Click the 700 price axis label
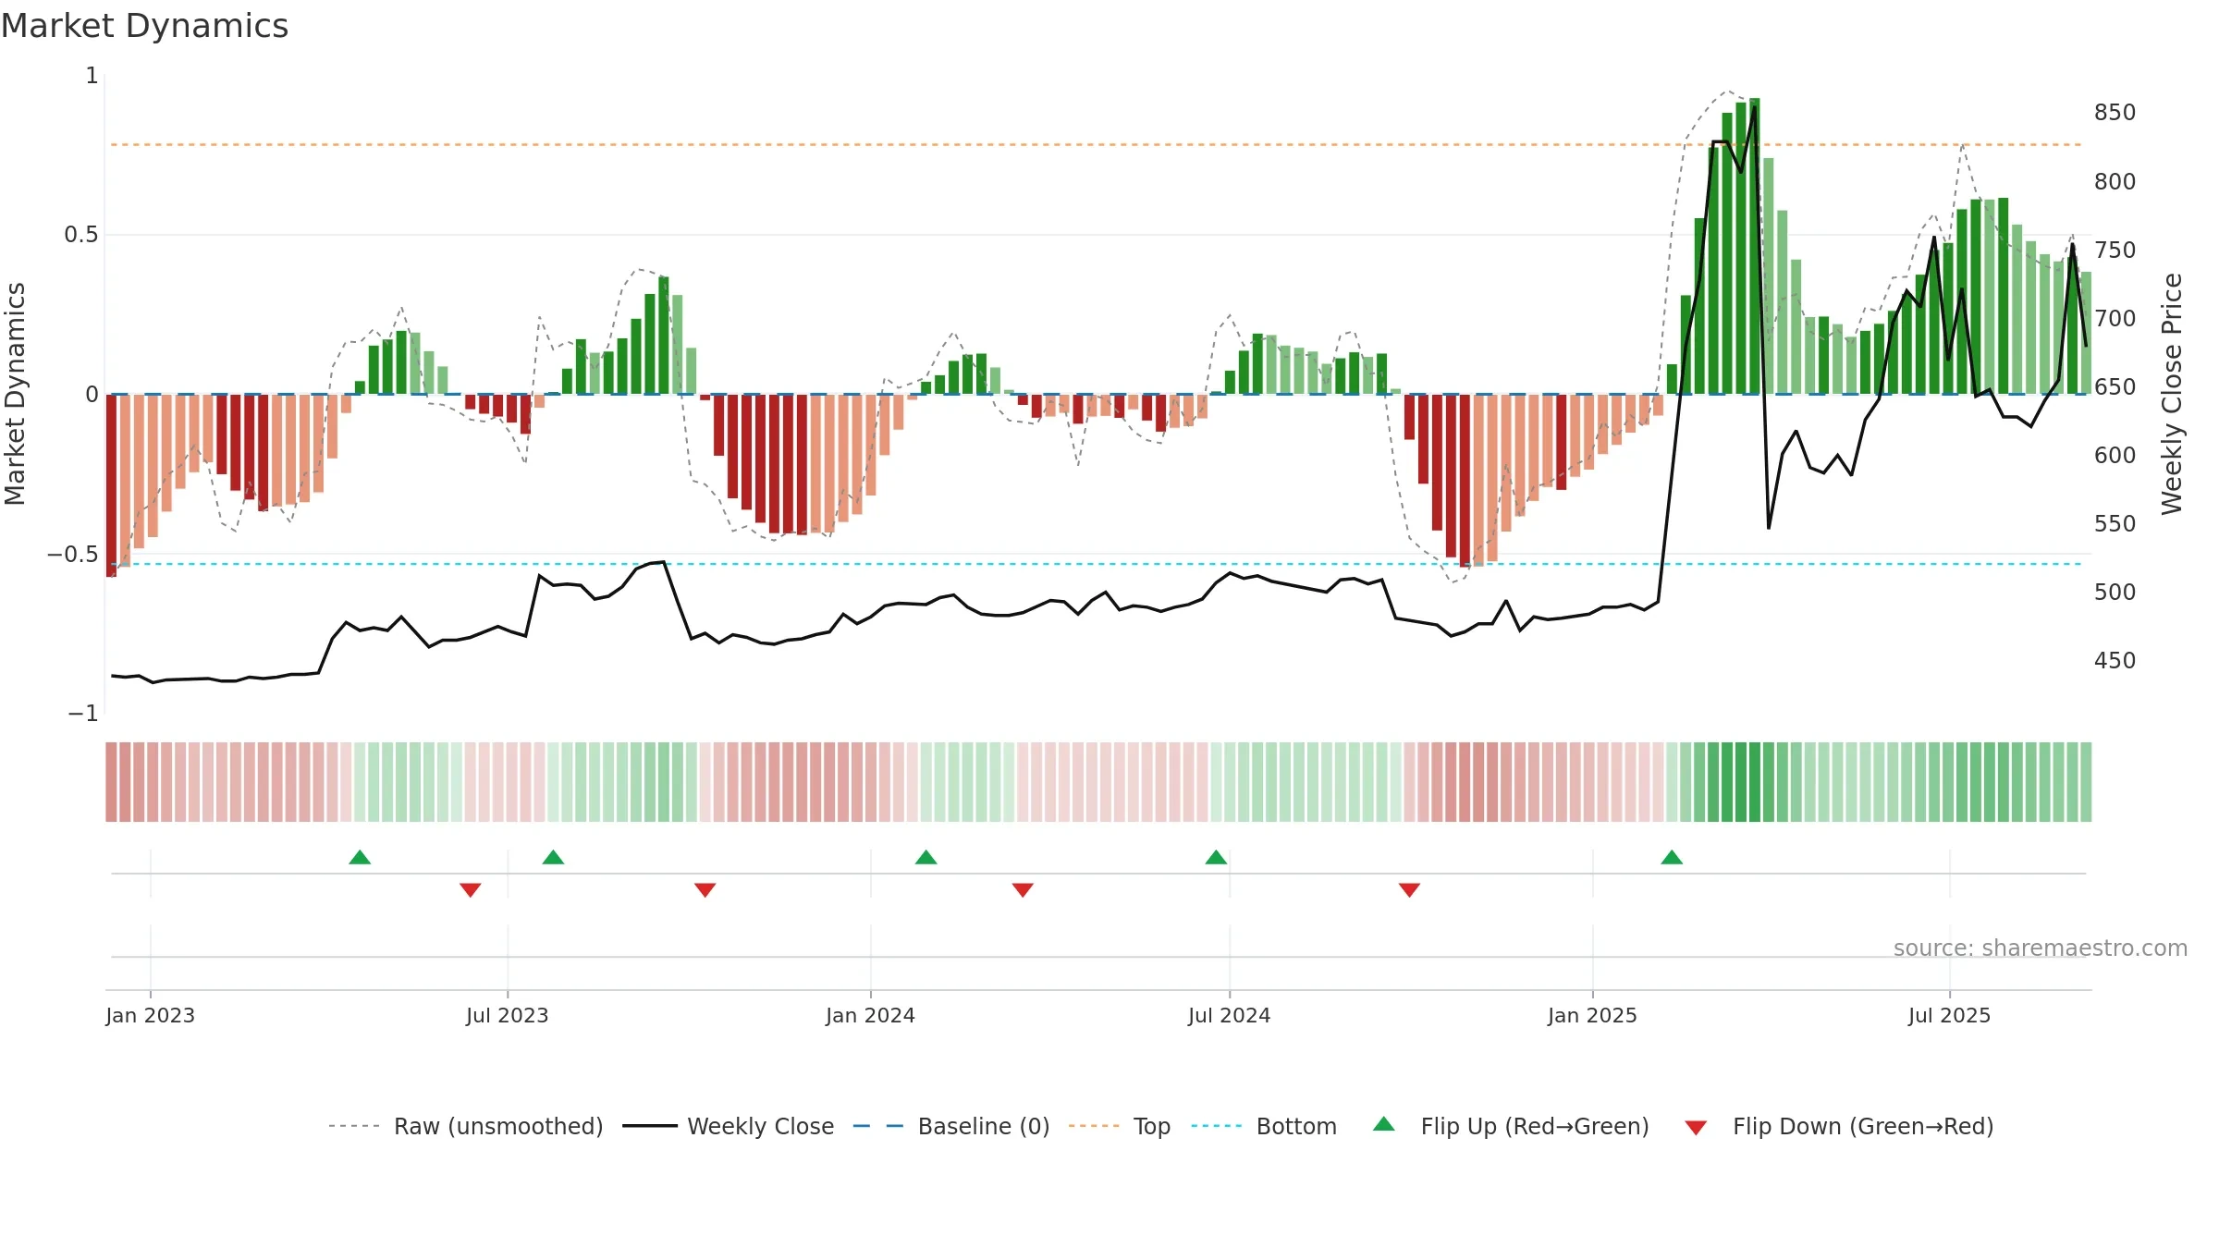This screenshot has width=2219, height=1248. tap(2115, 318)
